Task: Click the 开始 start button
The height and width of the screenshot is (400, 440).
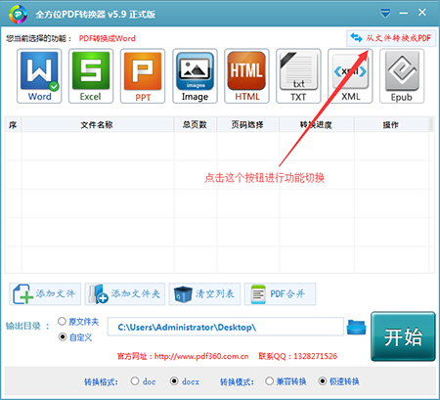Action: click(x=403, y=336)
